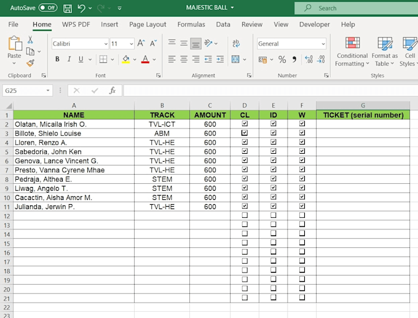Open Paste options dropdown arrow
The image size is (418, 318).
(14, 63)
